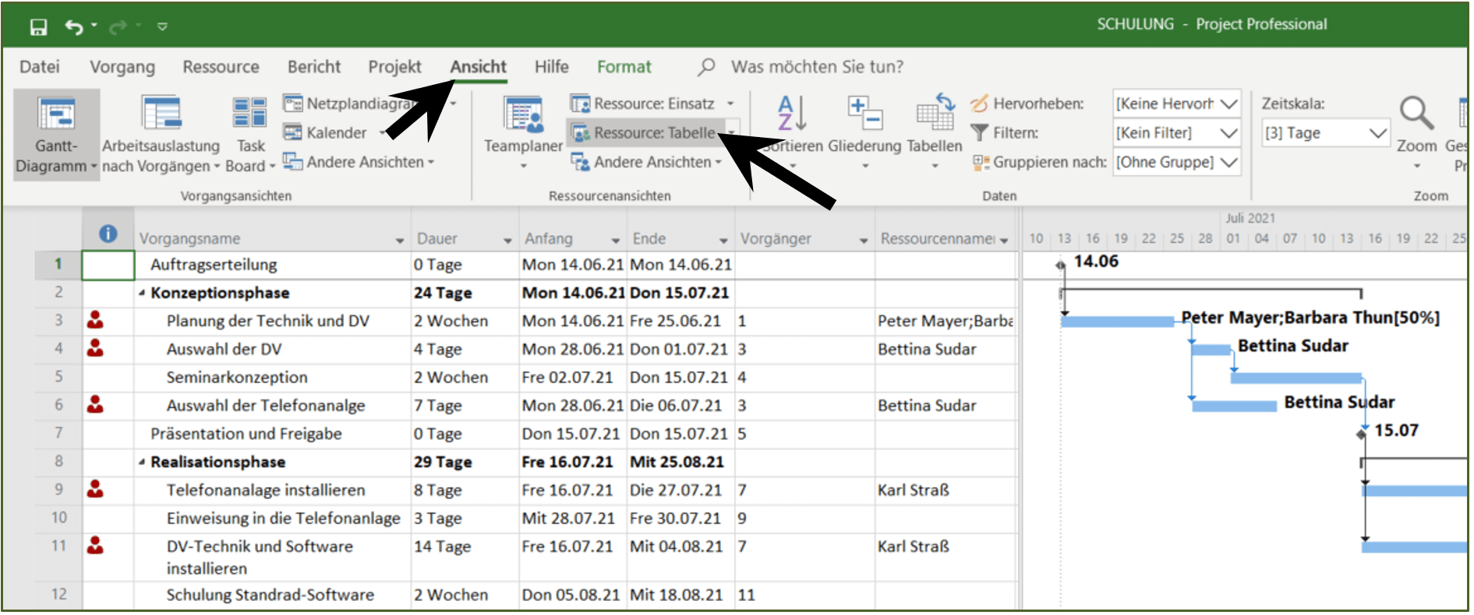Click the Arbeitsauslastung nach Vorgängen icon
Viewport: 1474px width, 615px height.
pos(161,113)
